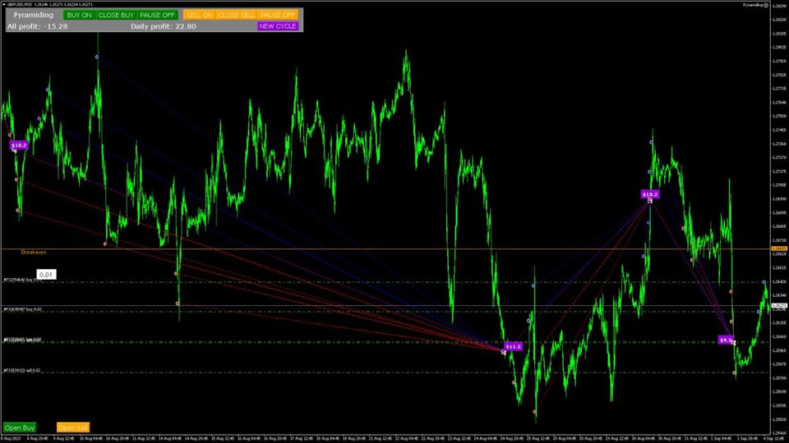
Task: Start a NEW CYCLE with the purple button
Action: point(278,26)
